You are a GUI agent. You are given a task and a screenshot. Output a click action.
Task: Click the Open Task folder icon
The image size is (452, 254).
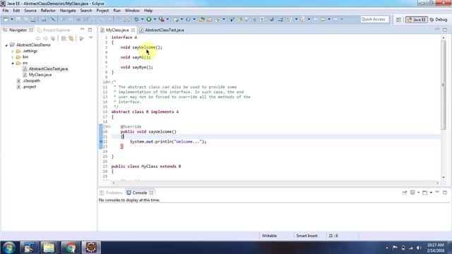(x=210, y=19)
